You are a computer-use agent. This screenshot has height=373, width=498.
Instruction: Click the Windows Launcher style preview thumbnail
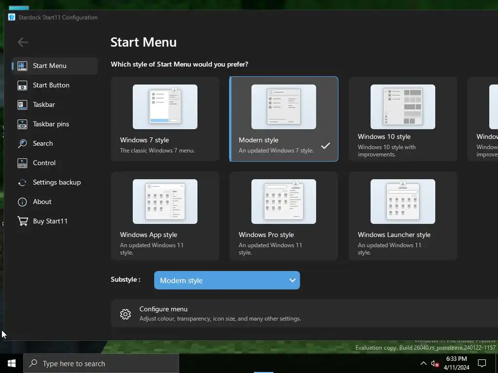tap(403, 202)
